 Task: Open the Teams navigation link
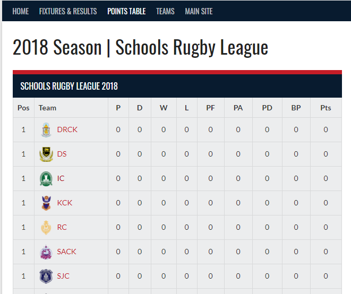point(165,11)
